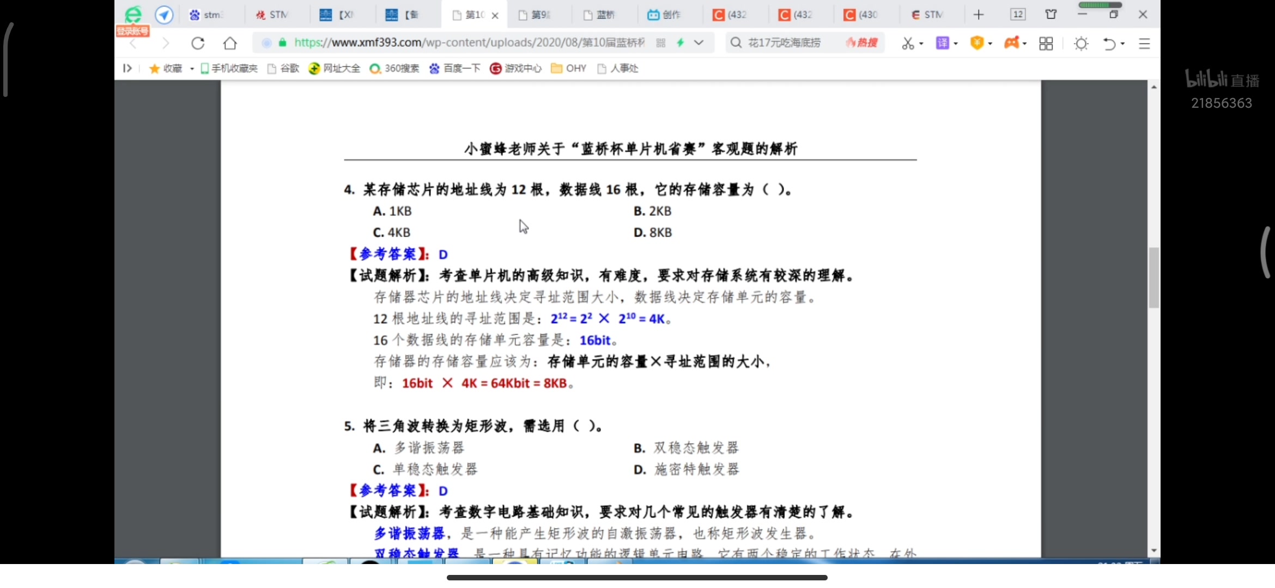This screenshot has height=588, width=1275.
Task: Click the lock icon in the address bar
Action: (282, 42)
